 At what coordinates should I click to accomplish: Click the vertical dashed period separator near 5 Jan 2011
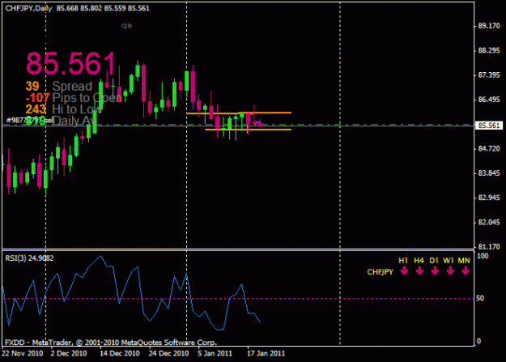(187, 174)
